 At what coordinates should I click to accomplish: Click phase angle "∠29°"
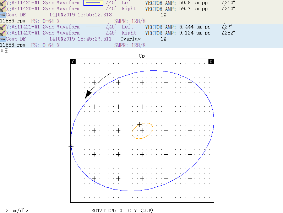[227, 27]
